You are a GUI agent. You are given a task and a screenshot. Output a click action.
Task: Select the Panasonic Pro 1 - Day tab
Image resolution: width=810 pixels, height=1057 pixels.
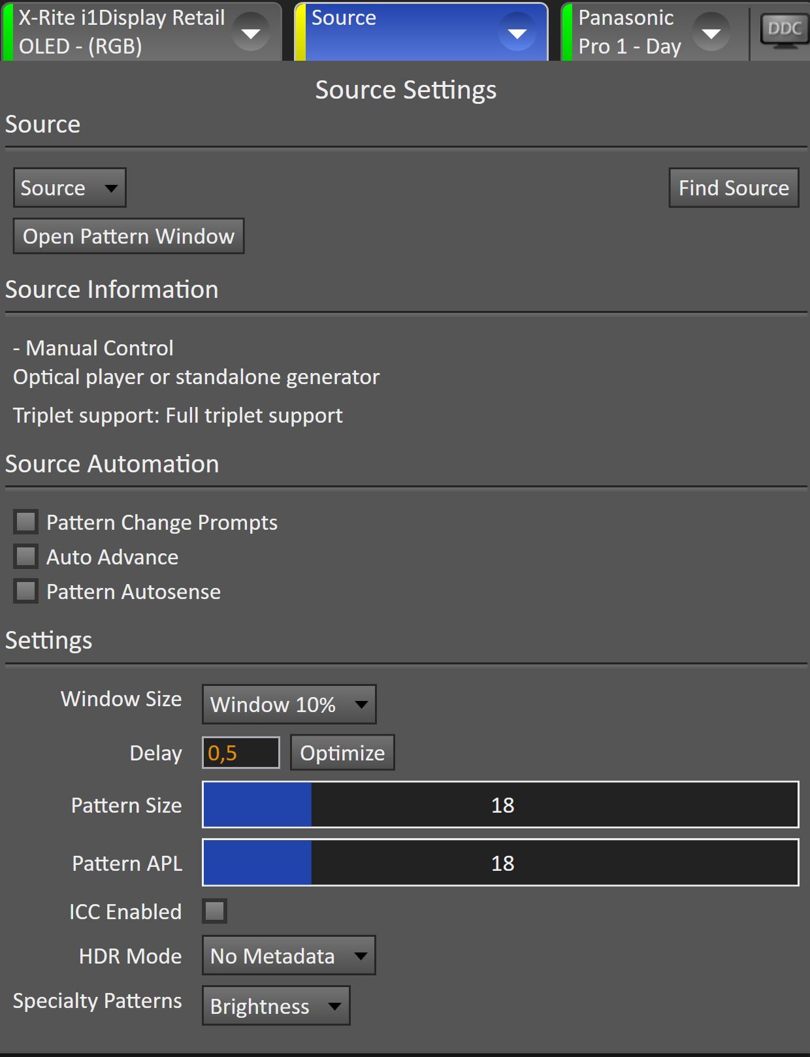pos(630,33)
